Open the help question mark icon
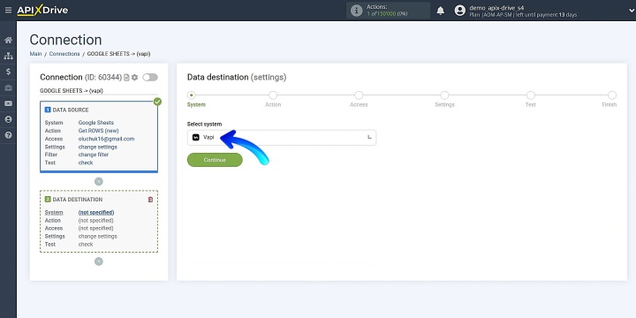The width and height of the screenshot is (636, 318). pos(8,135)
